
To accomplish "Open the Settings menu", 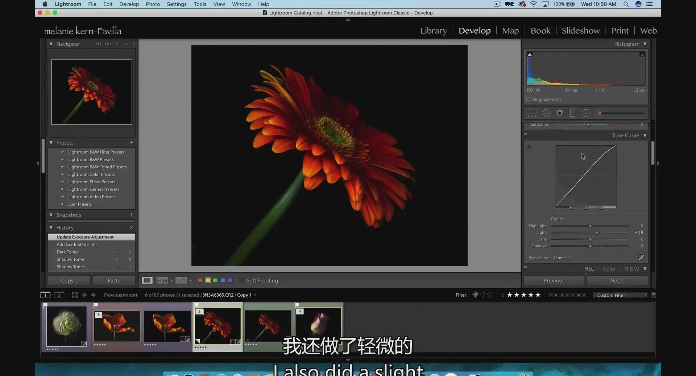I will tap(177, 4).
